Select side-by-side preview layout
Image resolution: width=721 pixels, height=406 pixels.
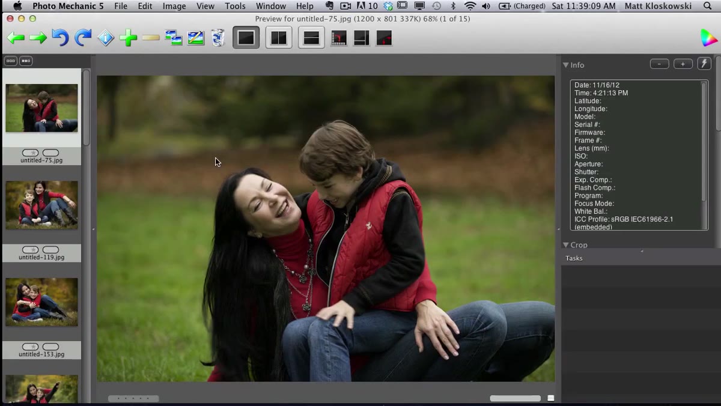279,38
